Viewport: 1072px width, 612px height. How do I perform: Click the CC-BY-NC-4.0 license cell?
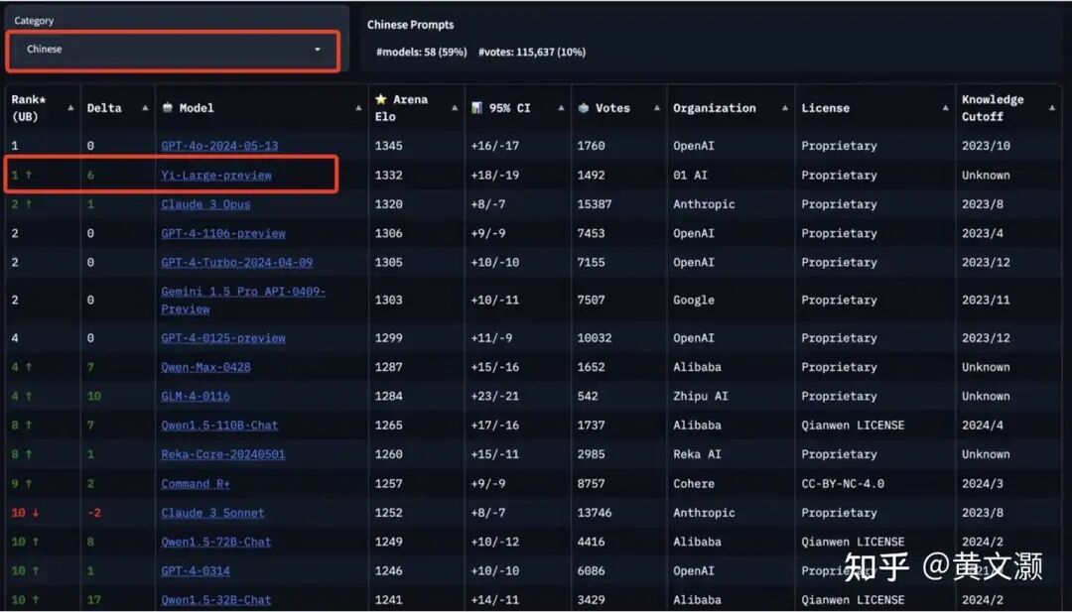[x=843, y=484]
